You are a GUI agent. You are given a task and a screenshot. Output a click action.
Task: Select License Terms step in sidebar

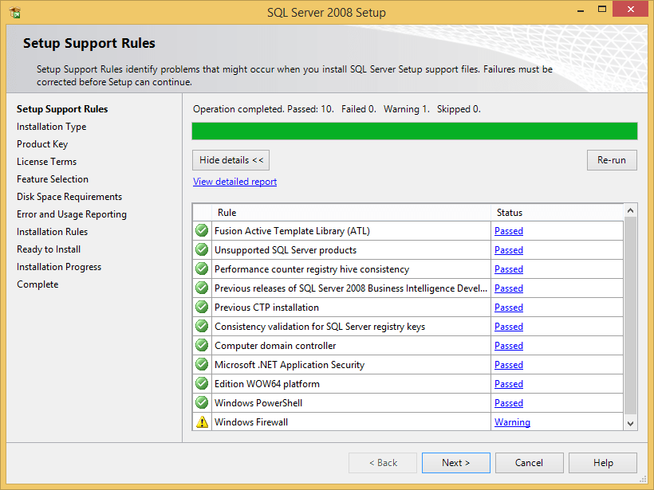[47, 162]
